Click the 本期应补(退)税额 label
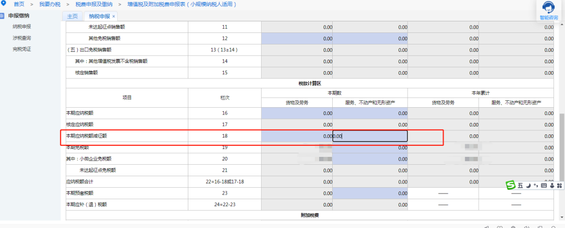Image resolution: width=565 pixels, height=228 pixels. pos(86,205)
